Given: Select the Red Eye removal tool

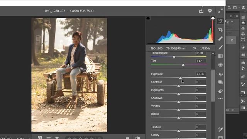Looking at the screenshot, I should pos(220,74).
